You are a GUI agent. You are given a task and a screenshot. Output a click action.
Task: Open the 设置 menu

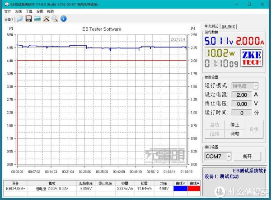click(40, 11)
